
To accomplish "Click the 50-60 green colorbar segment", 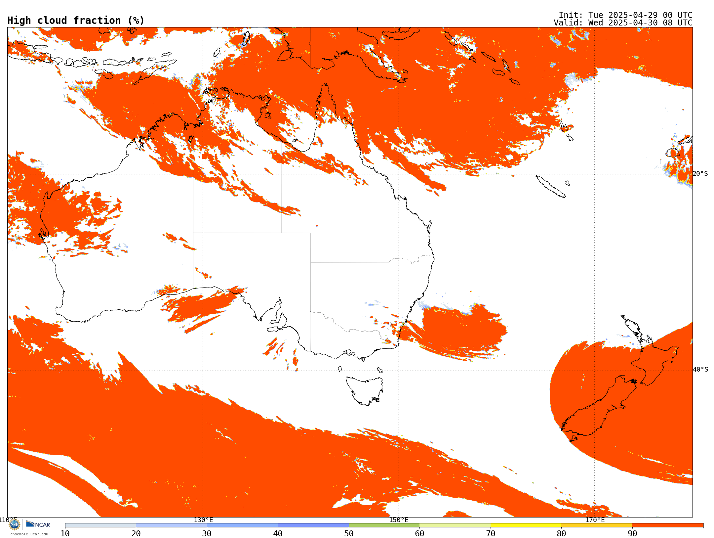I will 384,525.
